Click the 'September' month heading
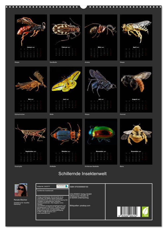The width and height of the screenshot is (167, 232). 29,151
